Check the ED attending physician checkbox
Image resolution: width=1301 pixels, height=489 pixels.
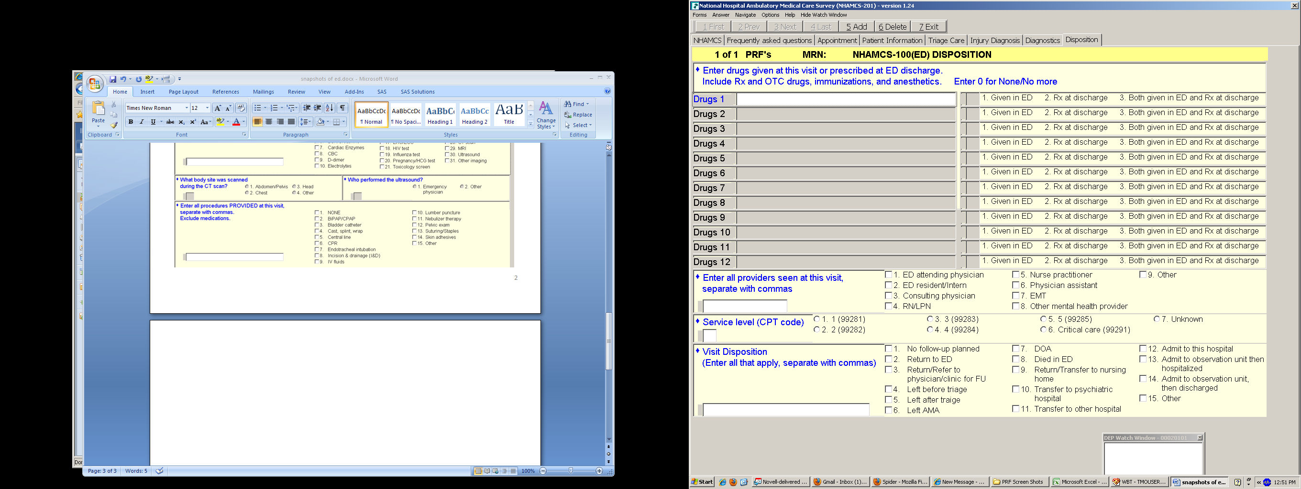pyautogui.click(x=888, y=275)
